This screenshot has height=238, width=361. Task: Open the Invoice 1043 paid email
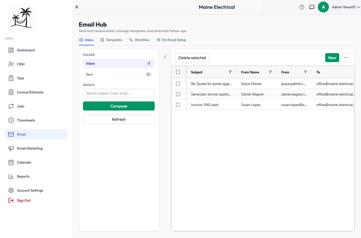(x=205, y=105)
